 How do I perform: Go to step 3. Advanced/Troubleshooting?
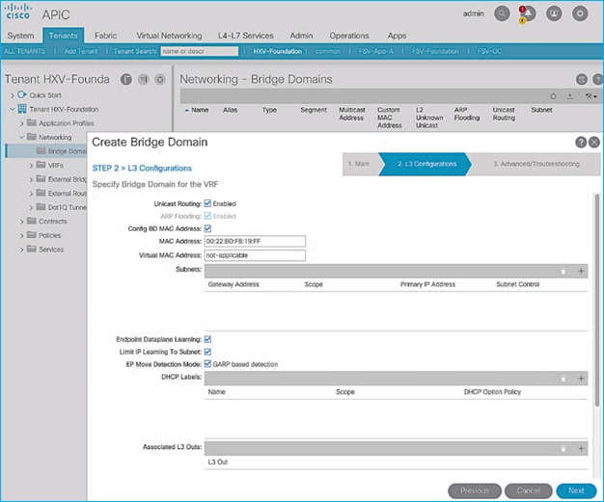(536, 164)
